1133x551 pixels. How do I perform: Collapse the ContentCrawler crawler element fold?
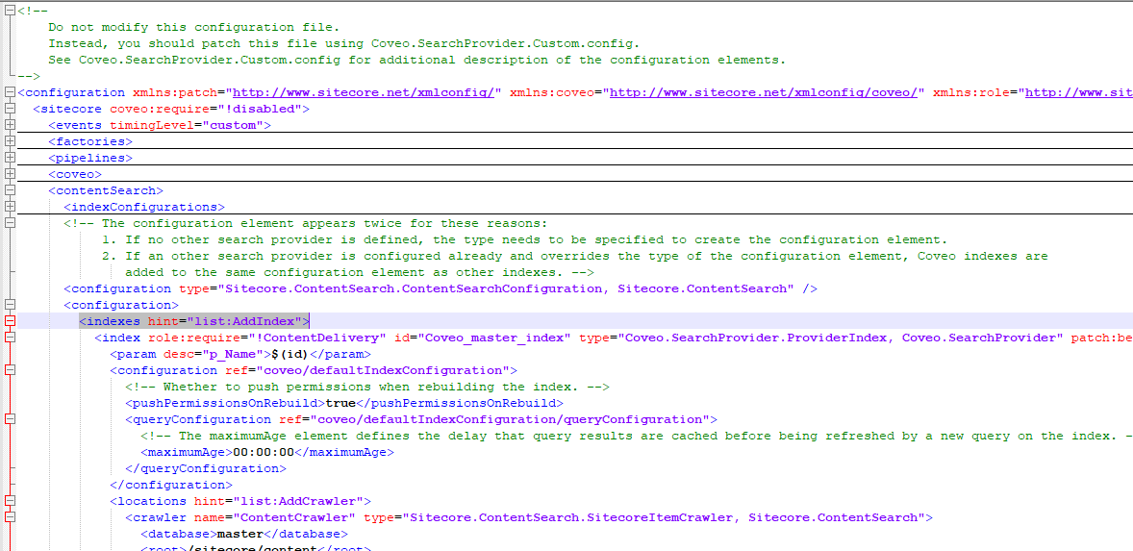tap(10, 517)
